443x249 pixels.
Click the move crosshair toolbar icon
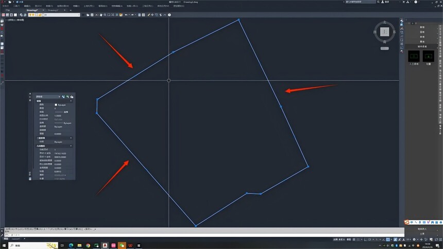pyautogui.click(x=152, y=15)
